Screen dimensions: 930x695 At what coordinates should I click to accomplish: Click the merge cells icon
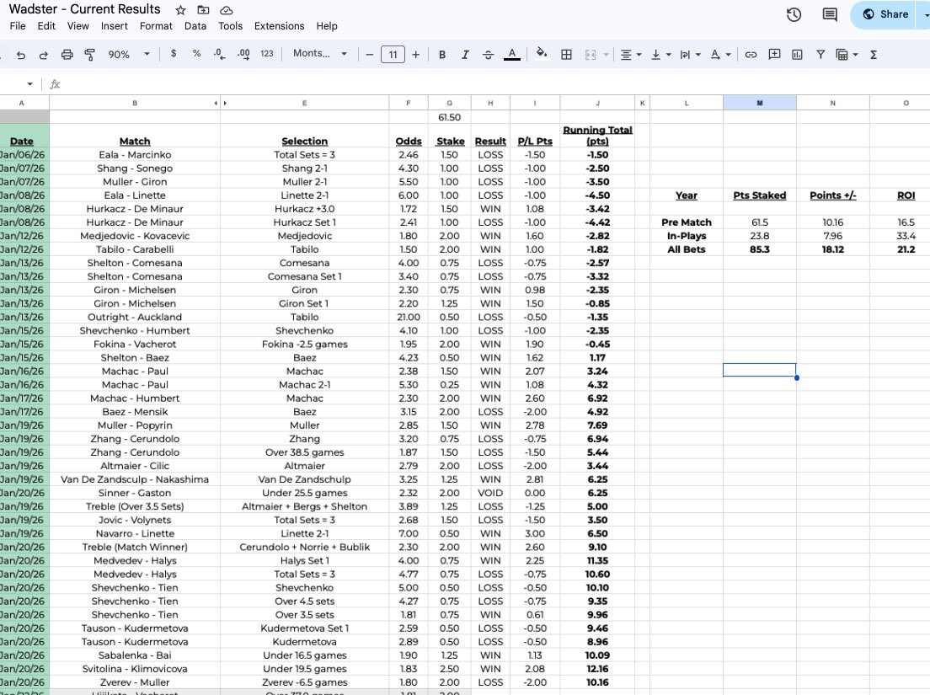[591, 55]
